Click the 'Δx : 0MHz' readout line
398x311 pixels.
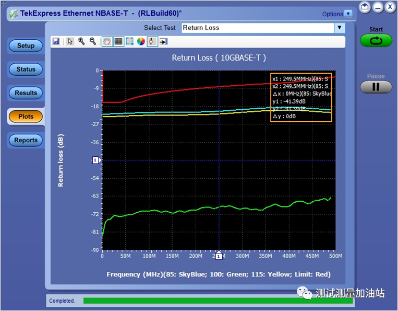pos(302,94)
